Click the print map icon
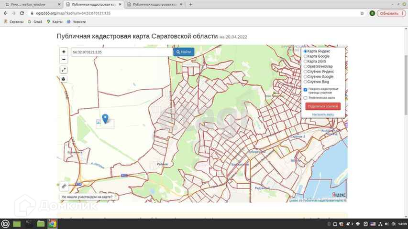 click(x=64, y=79)
